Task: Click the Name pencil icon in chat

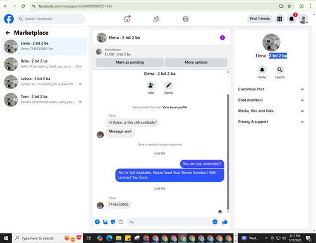Action: click(x=169, y=85)
